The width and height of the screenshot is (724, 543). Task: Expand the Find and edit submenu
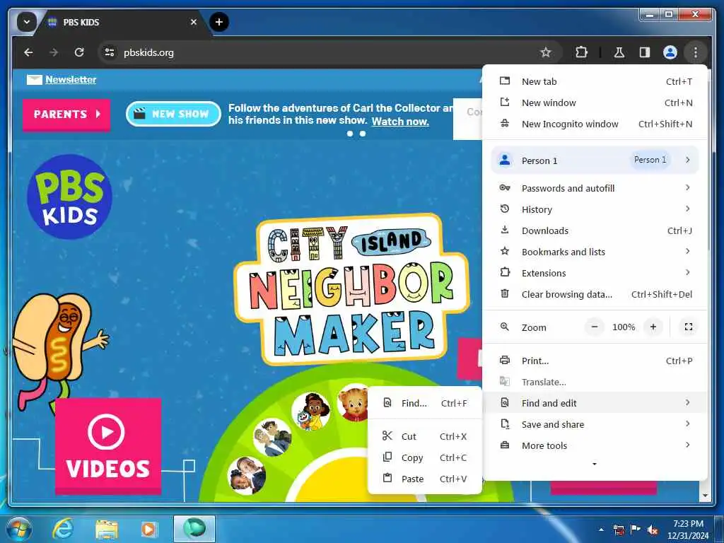coord(595,403)
